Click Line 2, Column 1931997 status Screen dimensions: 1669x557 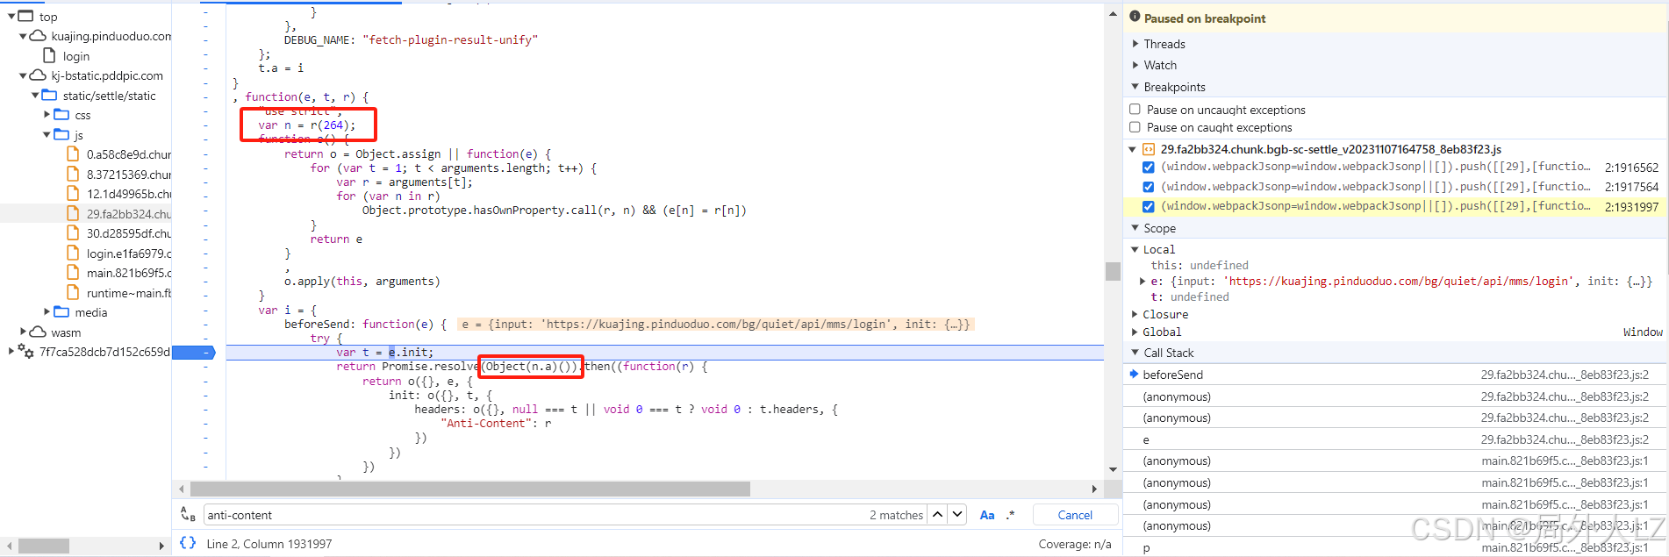coord(269,544)
